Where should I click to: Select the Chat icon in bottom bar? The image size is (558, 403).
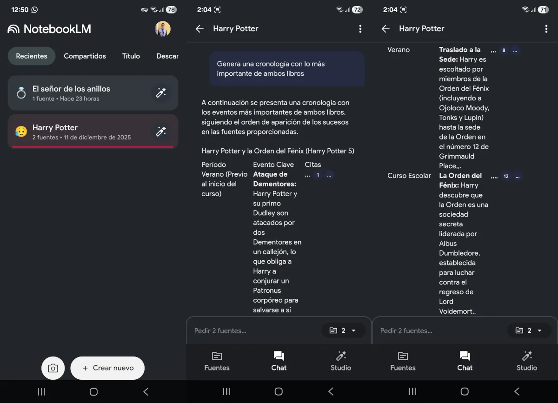point(279,362)
